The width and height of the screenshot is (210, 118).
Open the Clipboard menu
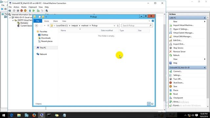(32, 7)
